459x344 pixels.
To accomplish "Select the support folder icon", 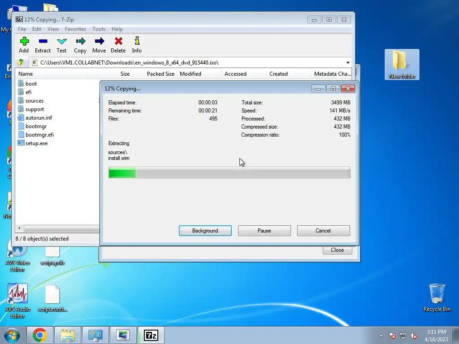I will pos(21,109).
